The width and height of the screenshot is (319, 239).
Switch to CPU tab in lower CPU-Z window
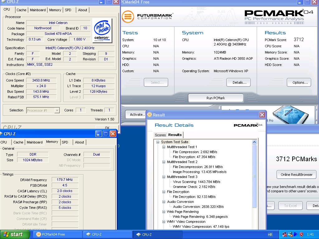tap(4, 142)
